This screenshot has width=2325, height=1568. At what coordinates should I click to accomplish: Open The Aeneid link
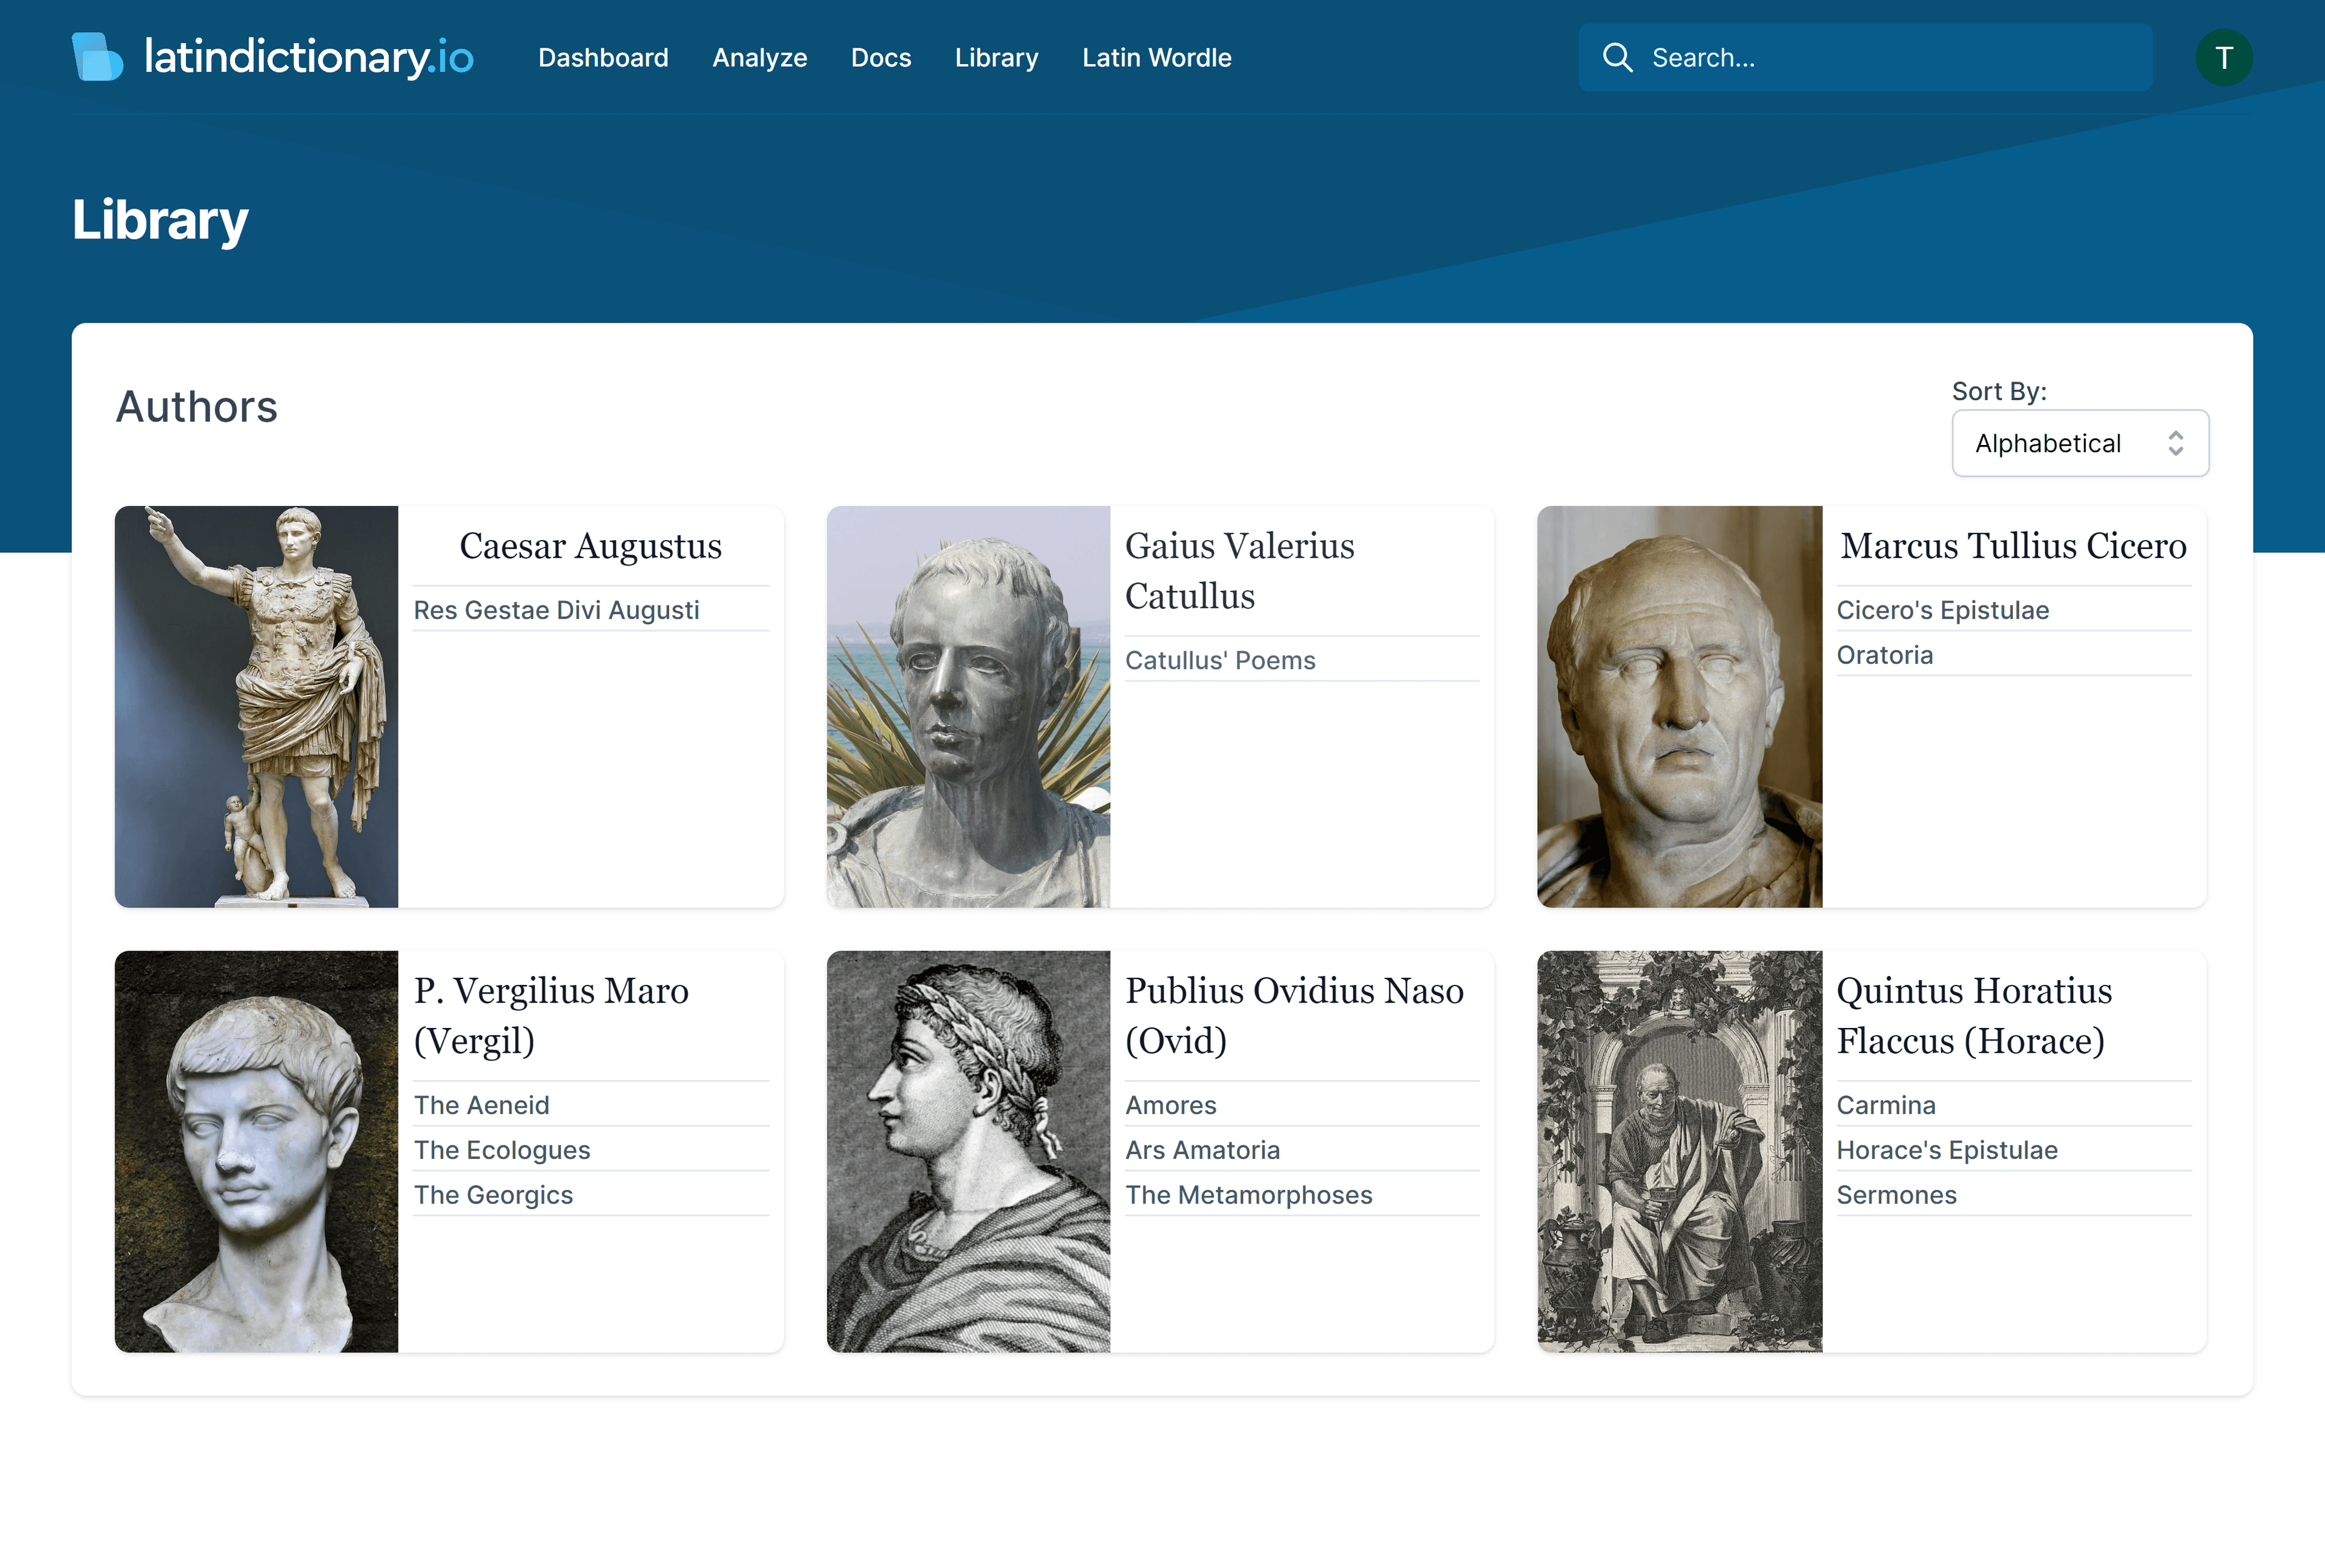(481, 1105)
